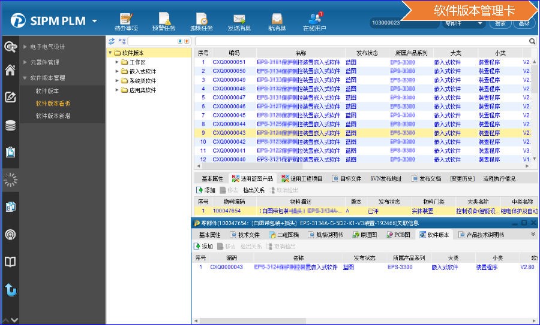Open SIPM PLM dropdown arrow
Screen dimensions: 540x325
tap(95, 22)
